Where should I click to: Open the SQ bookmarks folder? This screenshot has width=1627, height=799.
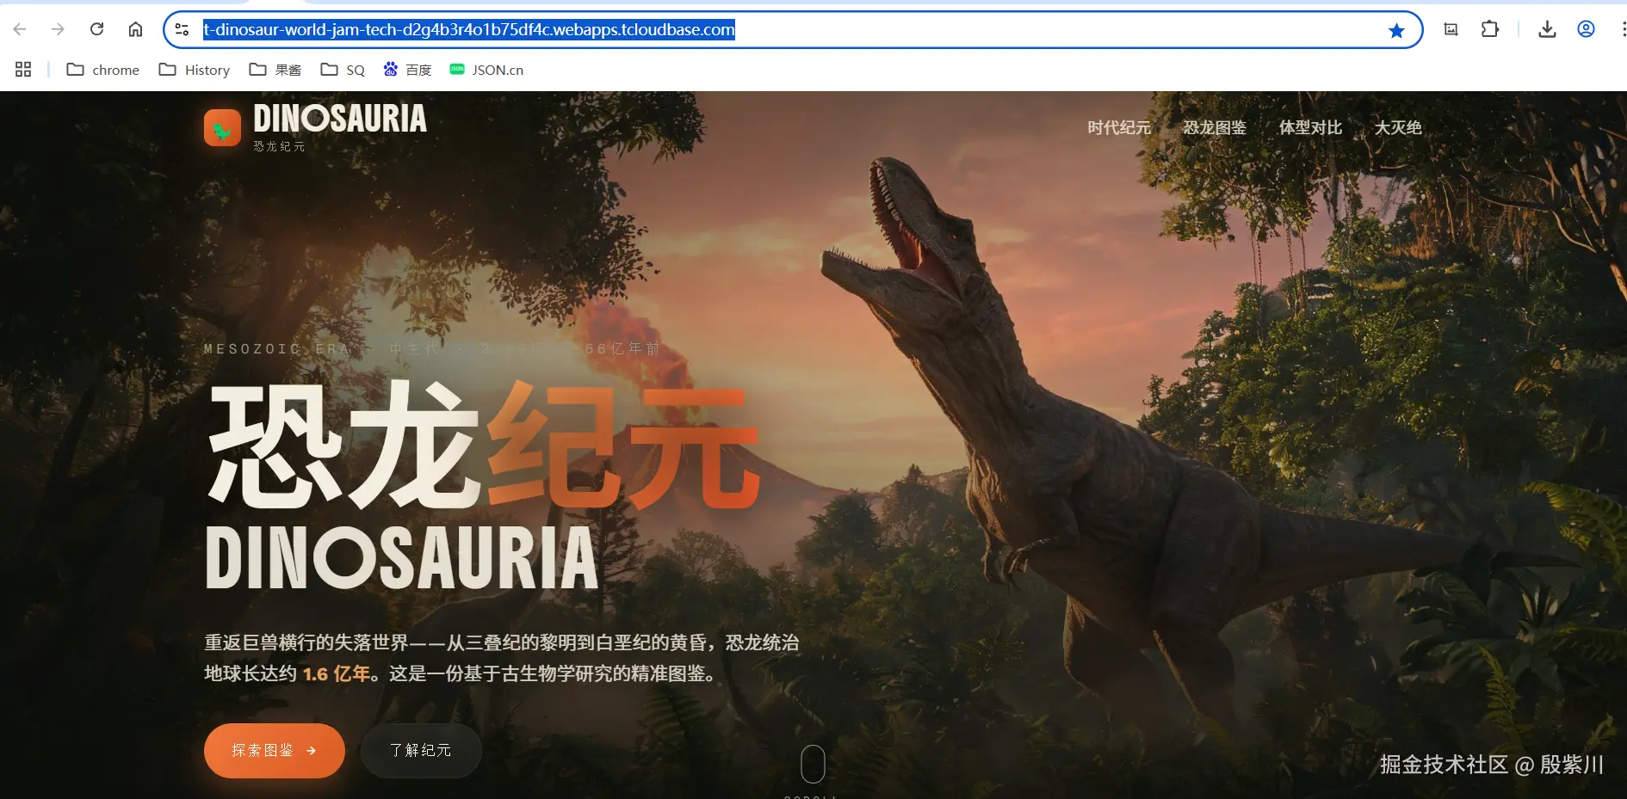343,70
